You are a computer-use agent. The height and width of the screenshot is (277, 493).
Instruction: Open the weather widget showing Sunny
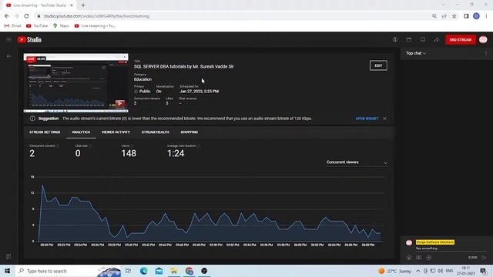[x=395, y=271]
